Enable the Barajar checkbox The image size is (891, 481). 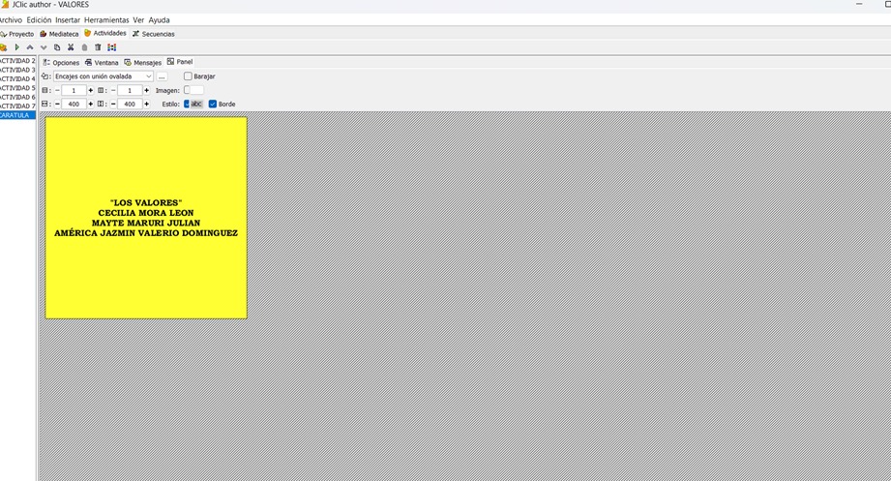point(188,76)
